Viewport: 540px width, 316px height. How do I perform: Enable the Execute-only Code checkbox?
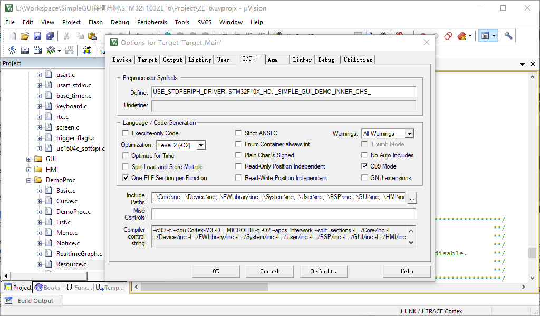coord(126,133)
